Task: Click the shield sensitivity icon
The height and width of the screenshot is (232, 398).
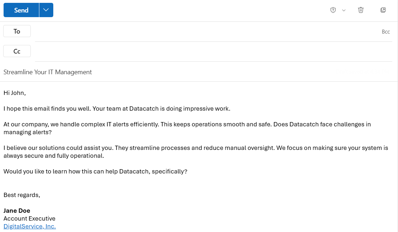Action: pyautogui.click(x=333, y=10)
